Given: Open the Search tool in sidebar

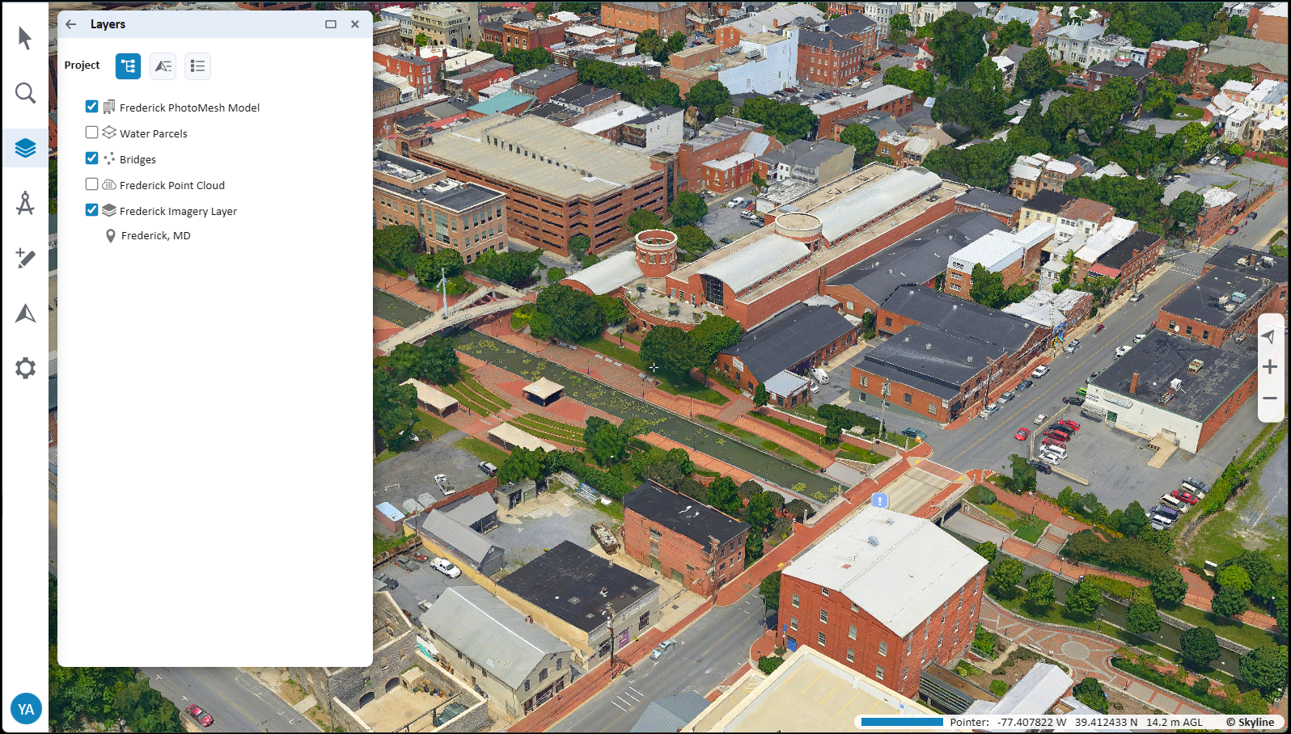Looking at the screenshot, I should (25, 93).
